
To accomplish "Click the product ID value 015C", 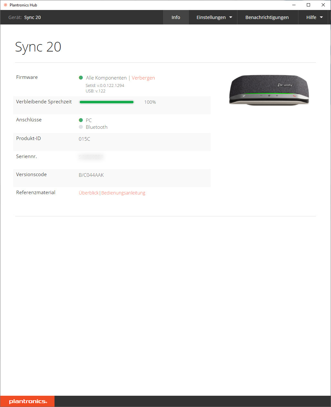I will point(85,139).
